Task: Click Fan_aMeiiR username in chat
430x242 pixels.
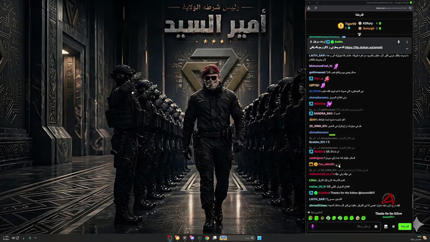Action: (326, 164)
